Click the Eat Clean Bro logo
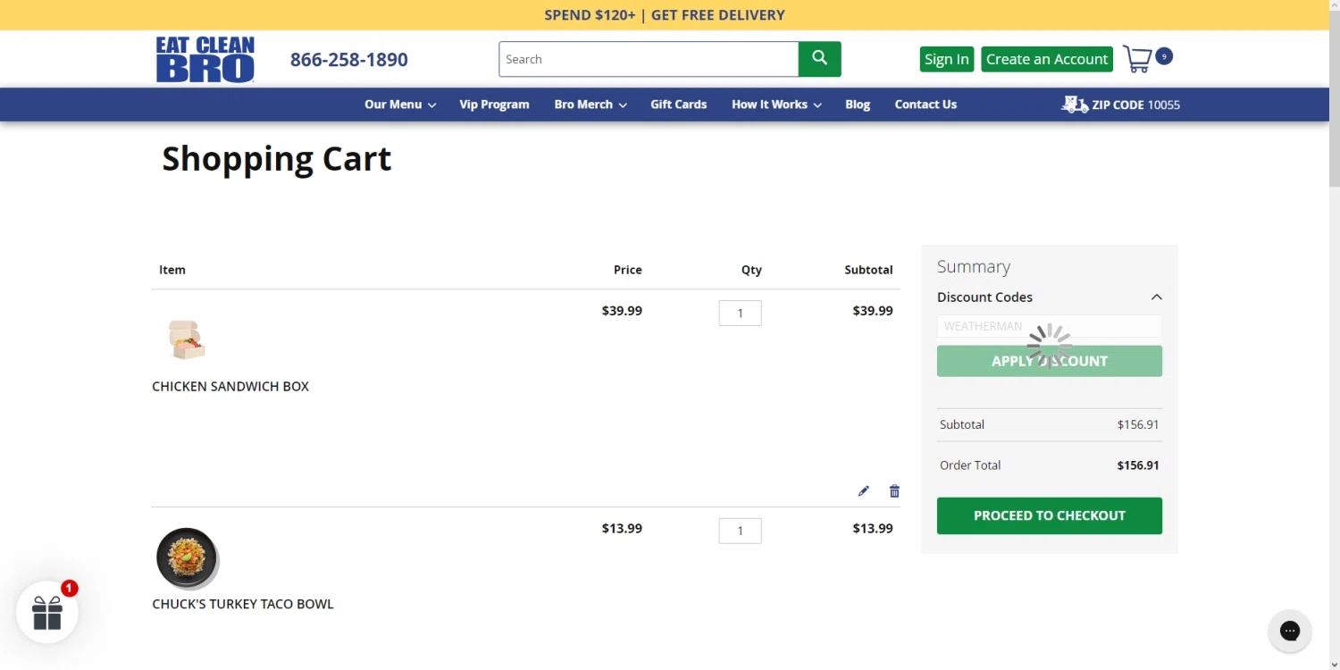1340x670 pixels. pos(205,59)
